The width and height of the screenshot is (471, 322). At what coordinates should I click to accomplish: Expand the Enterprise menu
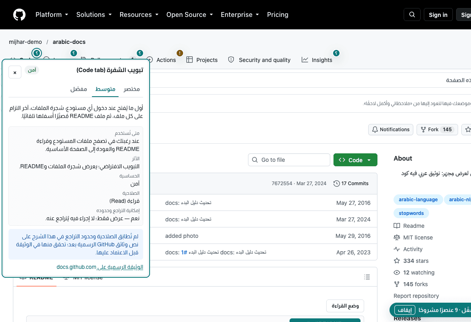240,14
